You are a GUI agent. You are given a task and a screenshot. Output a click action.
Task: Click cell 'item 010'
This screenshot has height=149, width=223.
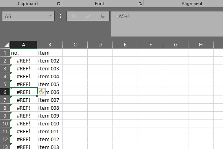click(50, 123)
